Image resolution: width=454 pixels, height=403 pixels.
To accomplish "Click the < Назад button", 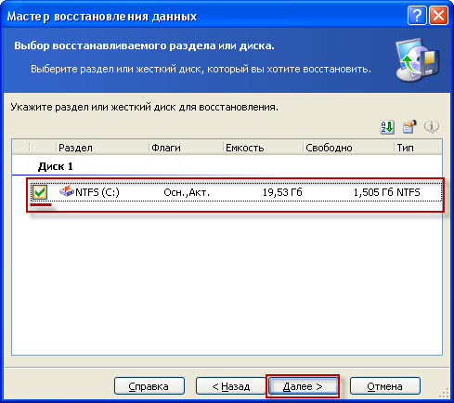I will 230,386.
